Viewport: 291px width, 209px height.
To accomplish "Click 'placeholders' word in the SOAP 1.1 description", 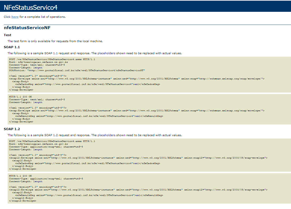I will click(106, 53).
